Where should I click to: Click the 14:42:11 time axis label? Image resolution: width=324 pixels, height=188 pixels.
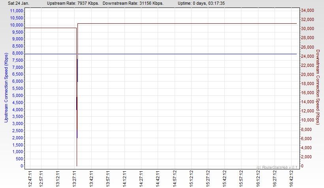158,179
